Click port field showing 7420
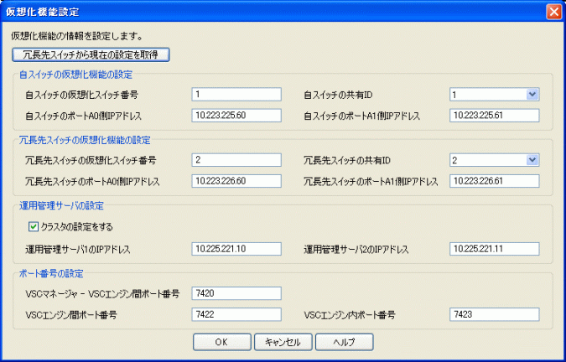 pos(236,293)
